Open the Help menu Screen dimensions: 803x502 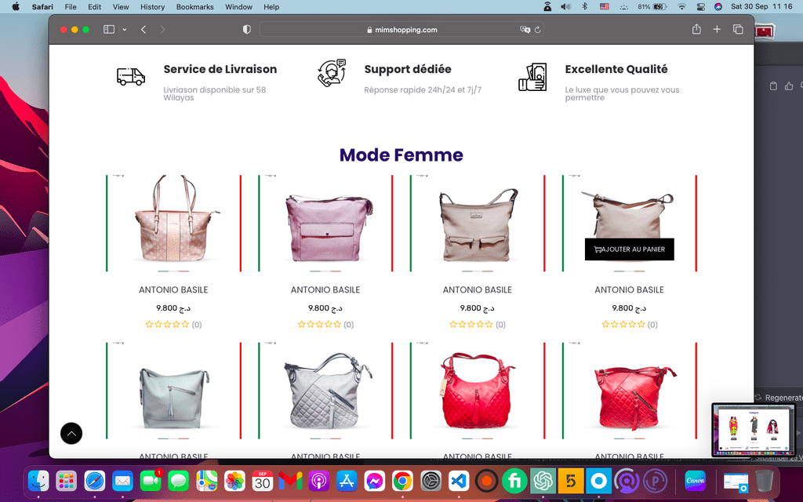(x=271, y=6)
